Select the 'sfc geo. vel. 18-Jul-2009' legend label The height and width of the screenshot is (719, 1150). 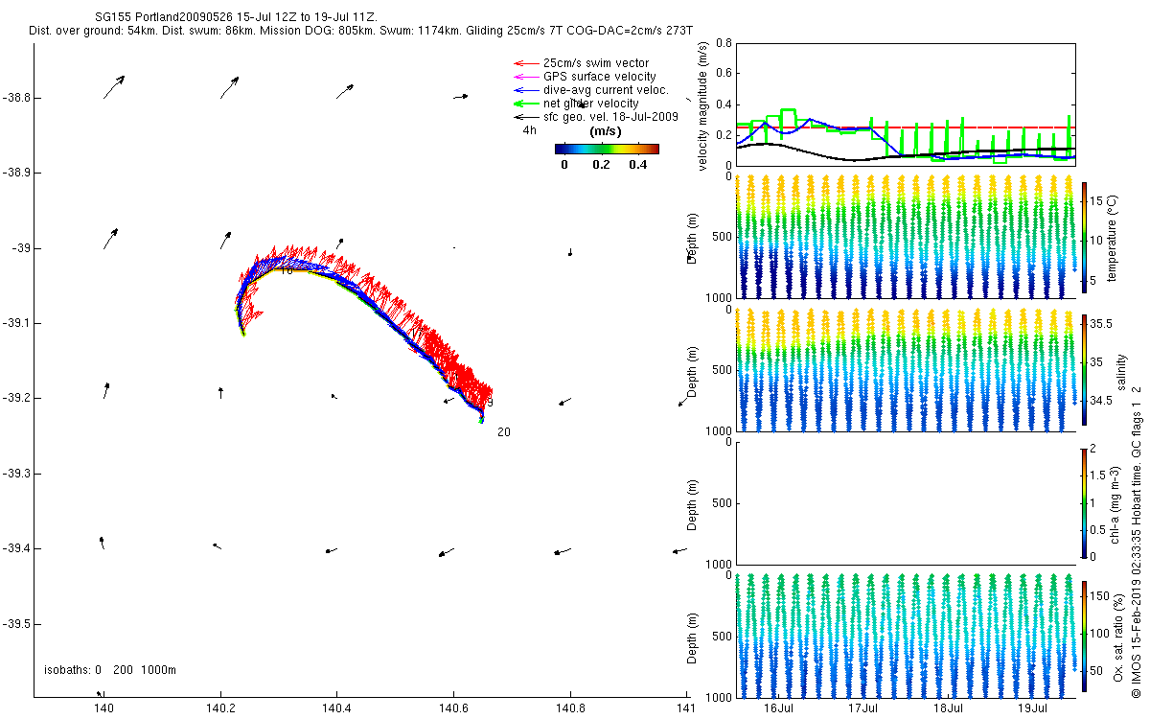(611, 117)
